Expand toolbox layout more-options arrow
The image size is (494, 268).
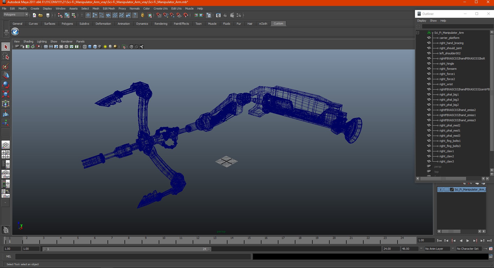[x=5, y=203]
